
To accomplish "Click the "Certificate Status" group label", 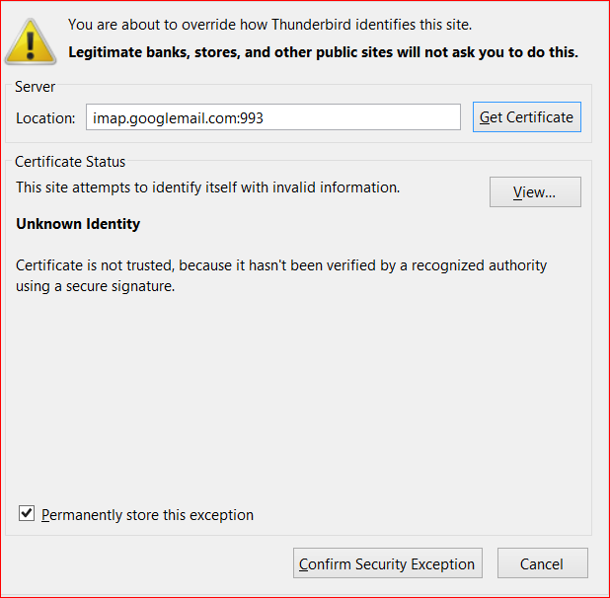I will pyautogui.click(x=70, y=162).
